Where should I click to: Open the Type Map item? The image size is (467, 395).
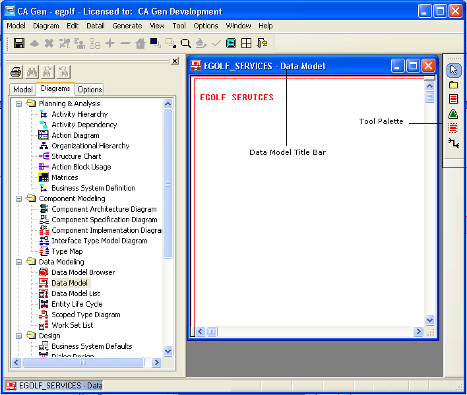pos(67,251)
